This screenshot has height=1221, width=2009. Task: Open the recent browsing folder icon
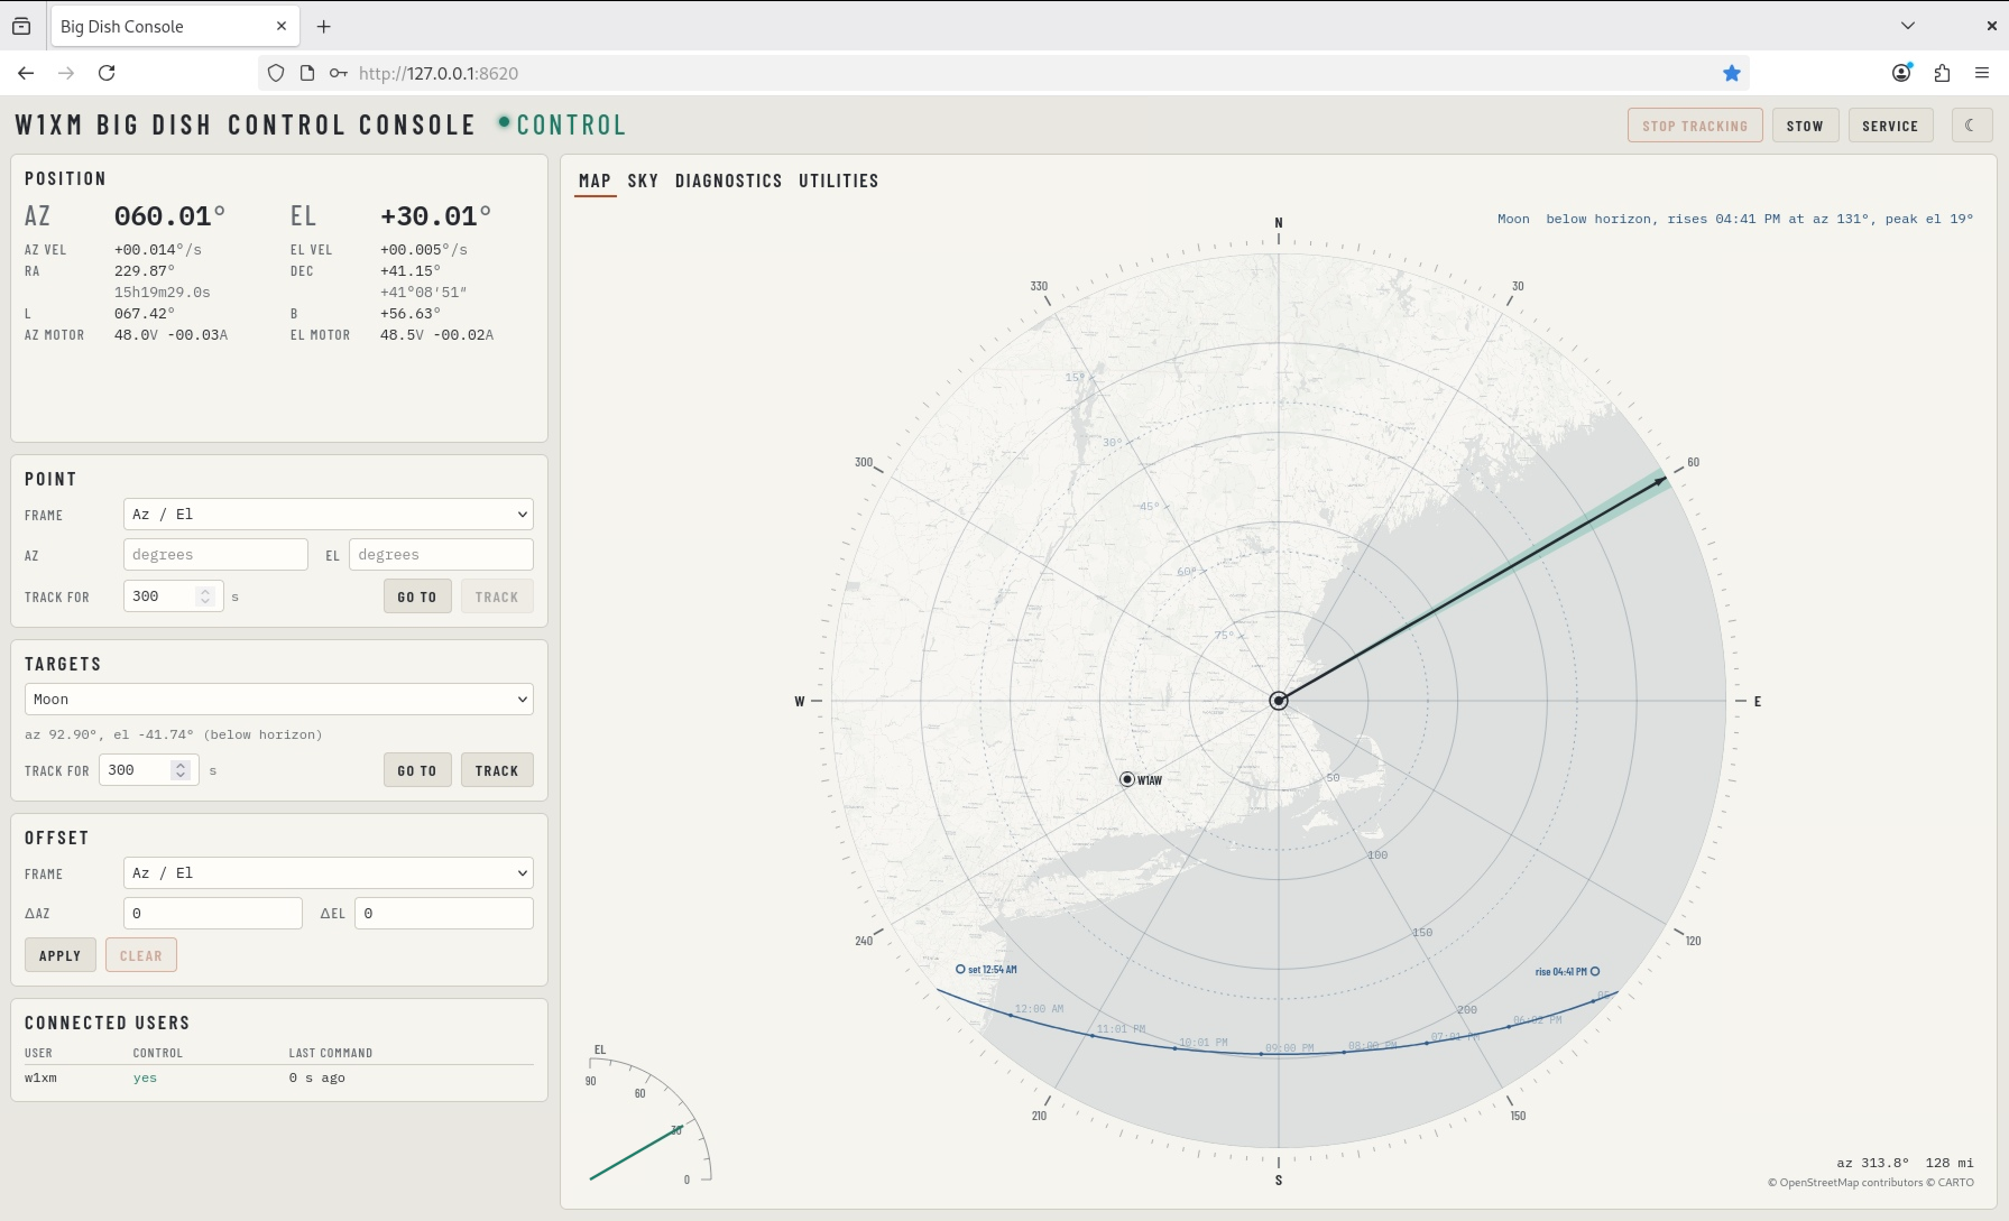pos(22,26)
